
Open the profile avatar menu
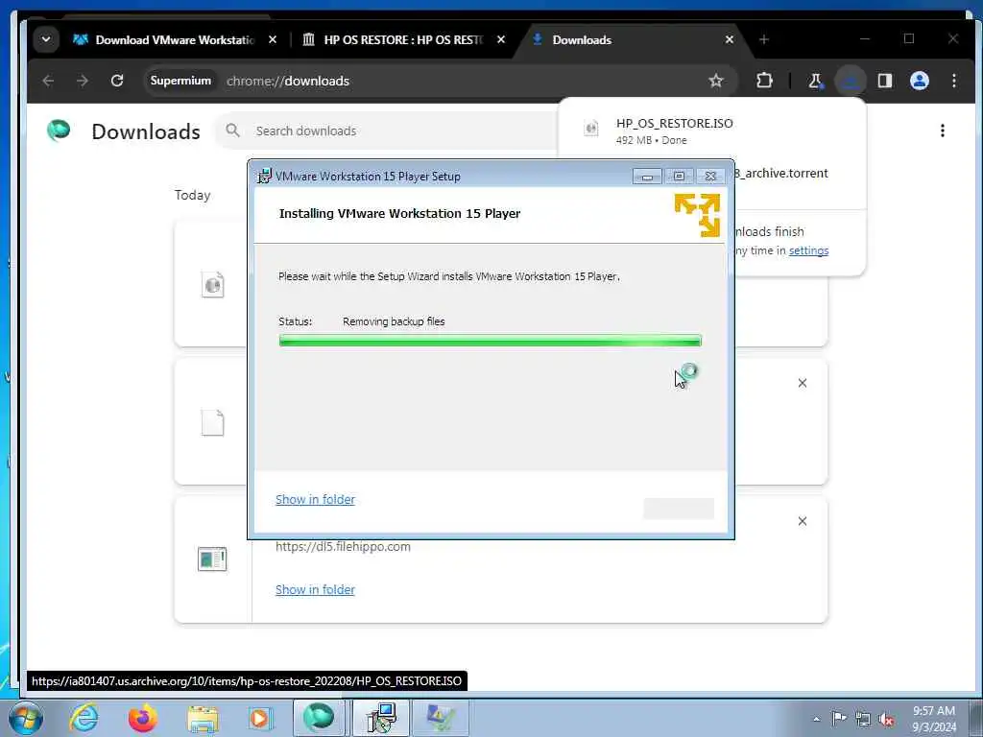919,81
